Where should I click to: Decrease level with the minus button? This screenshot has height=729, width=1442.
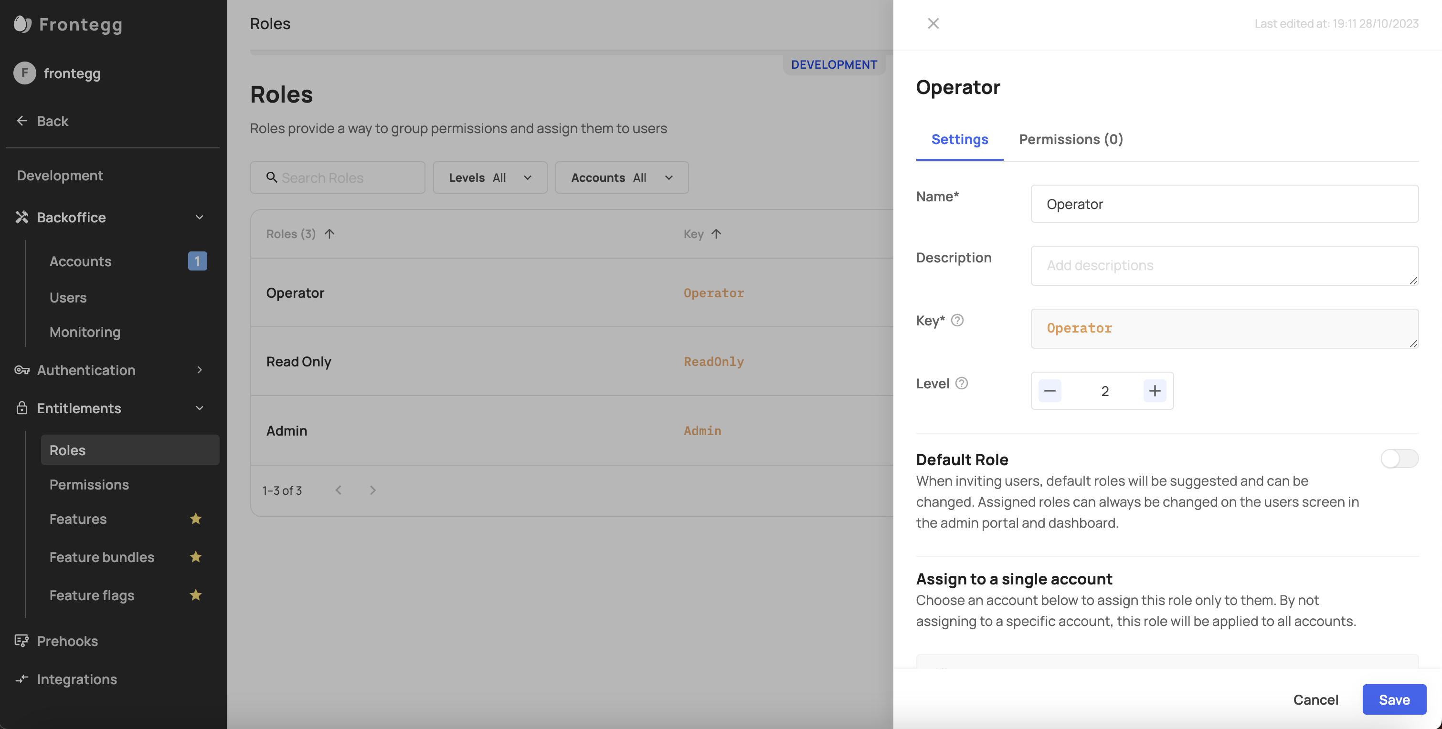click(x=1050, y=391)
